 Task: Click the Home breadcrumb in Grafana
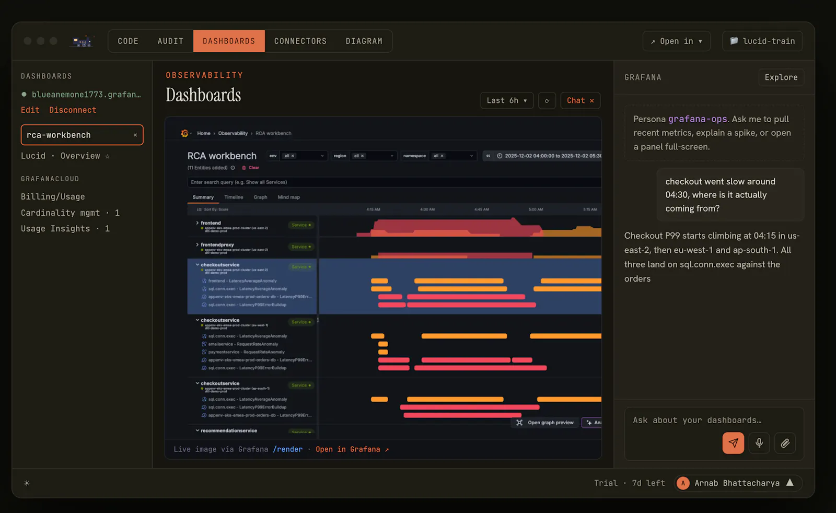[x=204, y=133]
